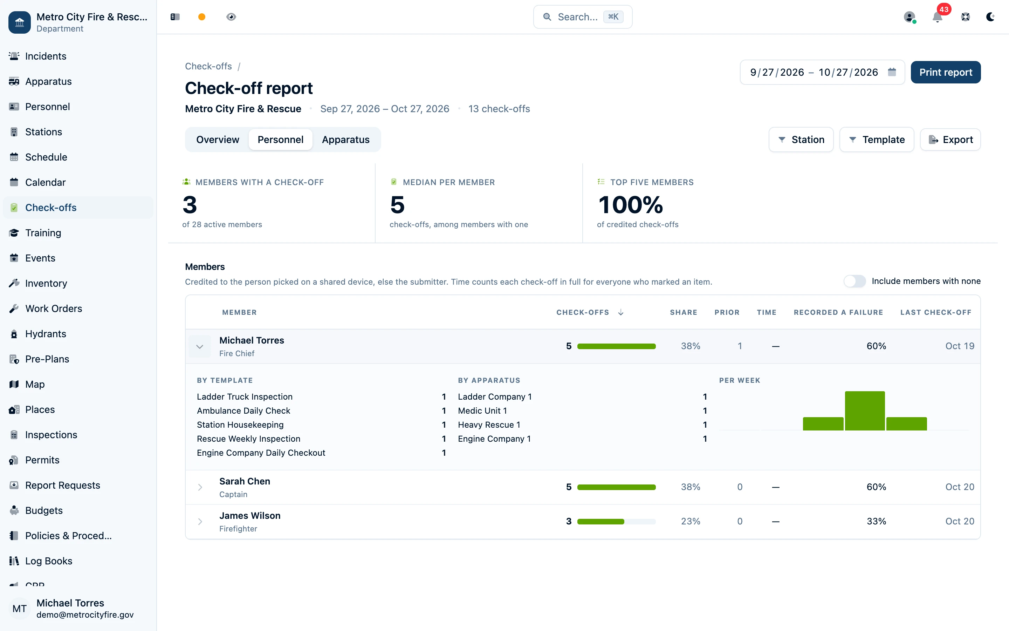Switch to the Overview tab
The height and width of the screenshot is (631, 1009).
pos(218,140)
